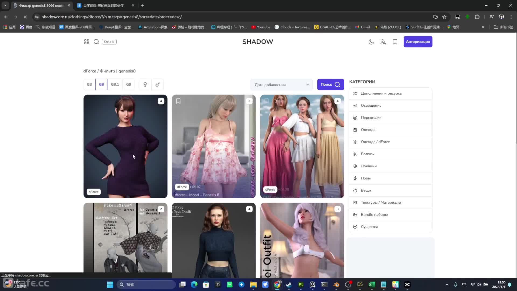Open language translation icon in header
517x291 pixels.
tap(383, 42)
